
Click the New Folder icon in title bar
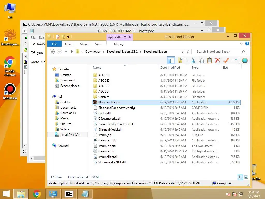point(63,37)
